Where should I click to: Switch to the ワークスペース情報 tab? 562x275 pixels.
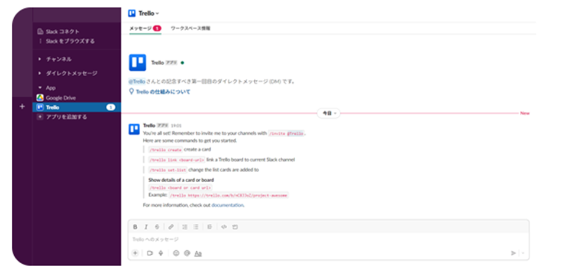pyautogui.click(x=190, y=28)
